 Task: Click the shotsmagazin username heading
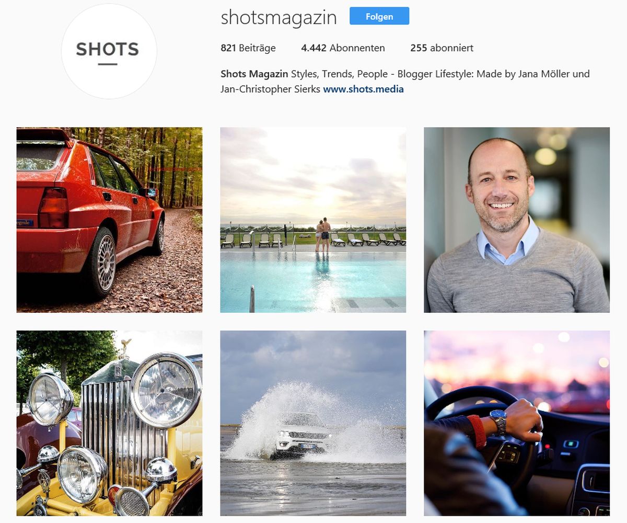pos(278,18)
